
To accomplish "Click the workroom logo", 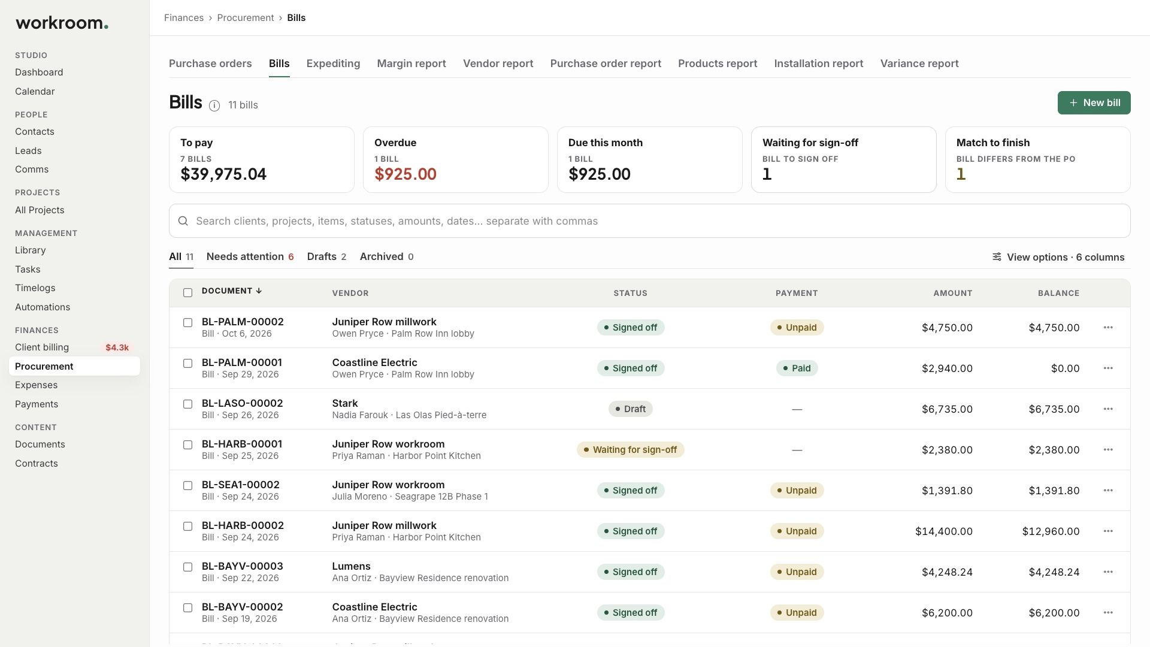I will (62, 23).
